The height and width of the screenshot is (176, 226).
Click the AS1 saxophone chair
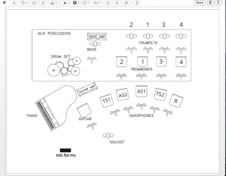[141, 91]
